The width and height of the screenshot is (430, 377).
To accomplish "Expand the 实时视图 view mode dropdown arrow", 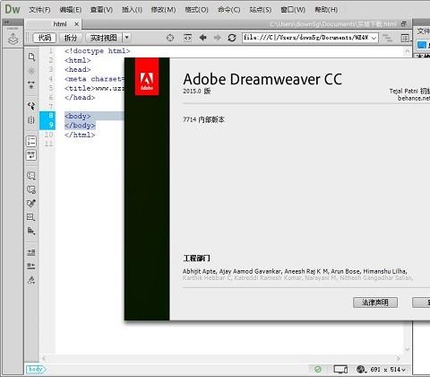I will pos(127,38).
